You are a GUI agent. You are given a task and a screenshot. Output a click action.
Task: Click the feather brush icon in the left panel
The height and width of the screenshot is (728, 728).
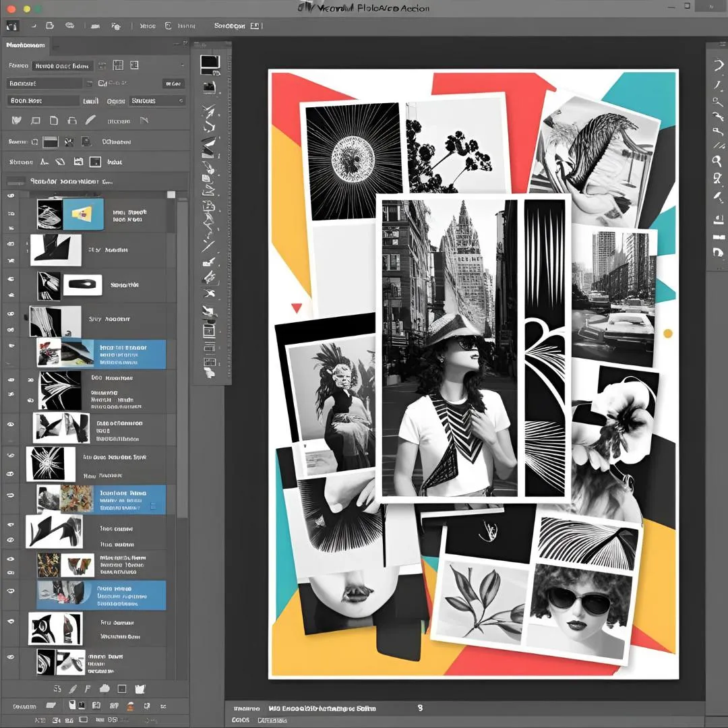pyautogui.click(x=90, y=121)
